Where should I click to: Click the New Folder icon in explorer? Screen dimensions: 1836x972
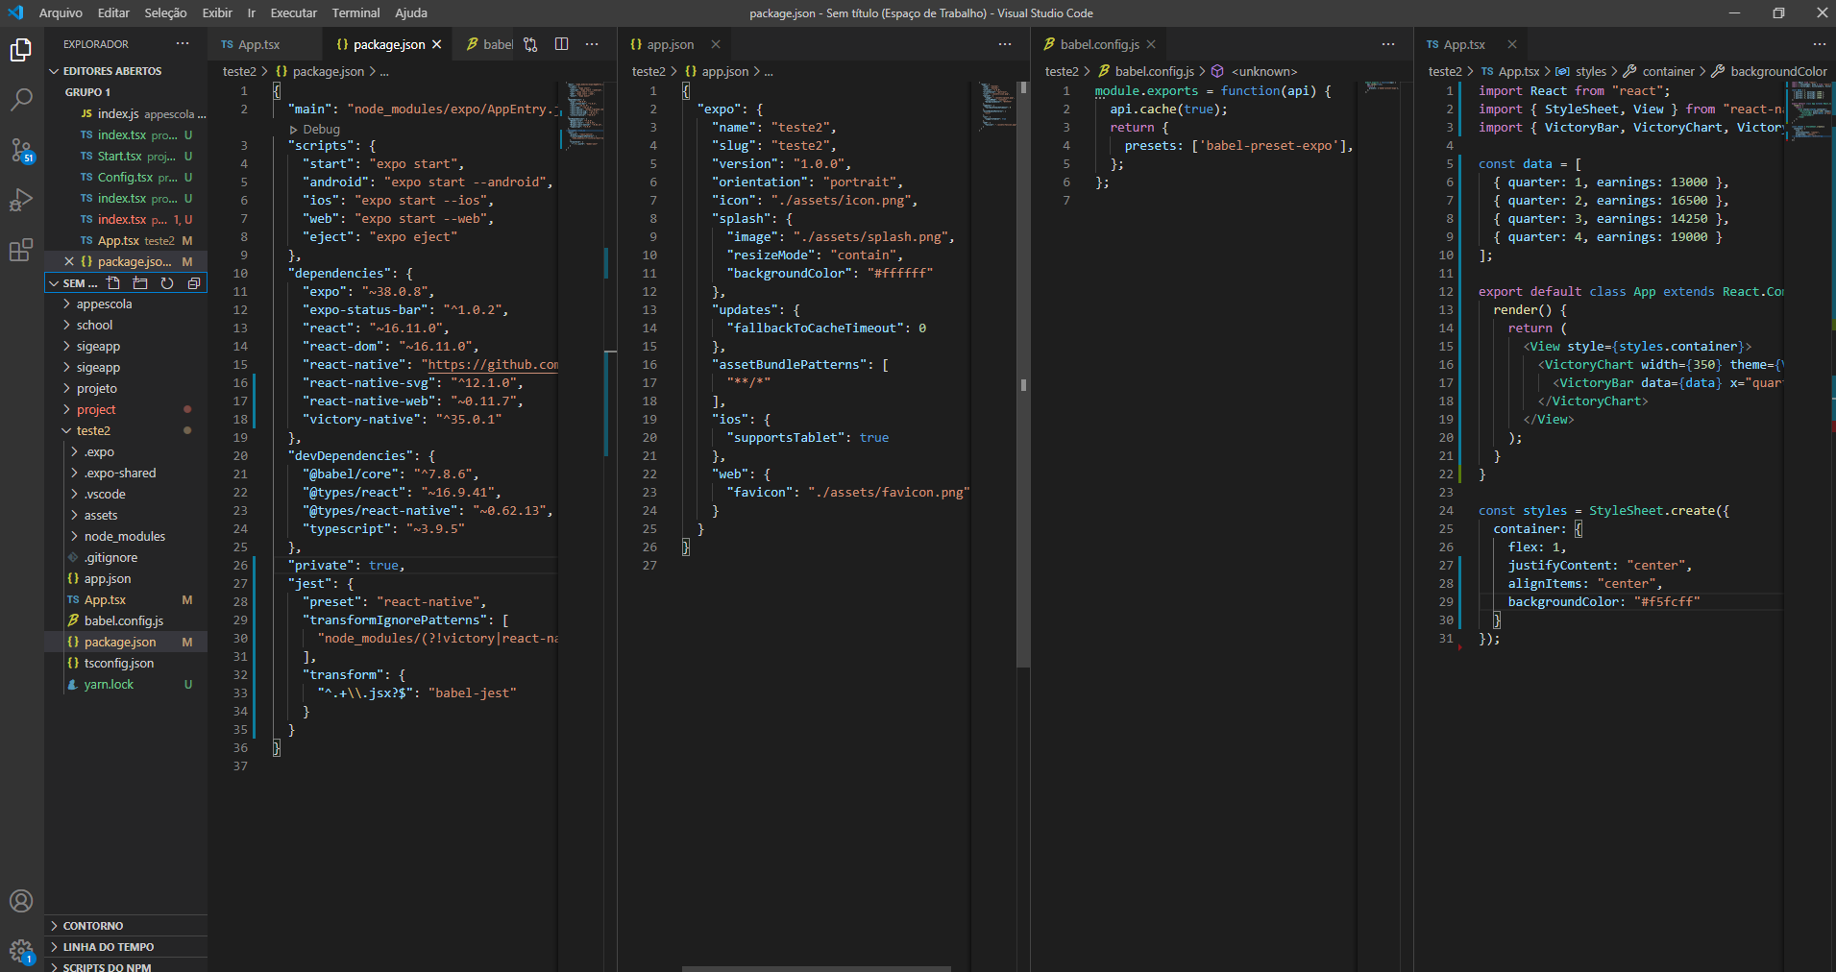[x=140, y=283]
